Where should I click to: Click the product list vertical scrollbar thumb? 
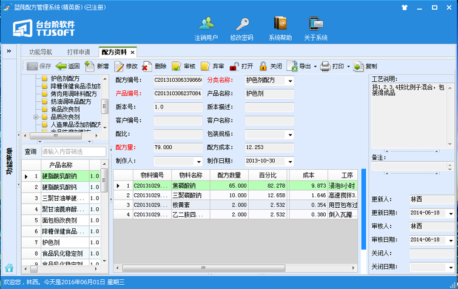point(104,180)
